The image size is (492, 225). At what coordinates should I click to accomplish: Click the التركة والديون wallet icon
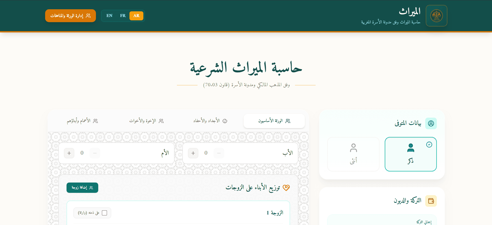(431, 201)
